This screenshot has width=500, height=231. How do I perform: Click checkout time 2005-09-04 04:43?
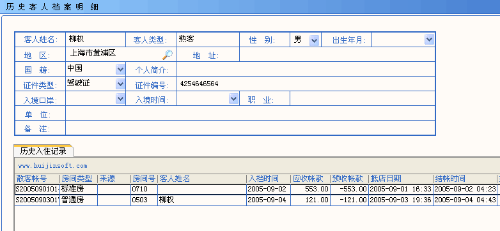pyautogui.click(x=465, y=200)
